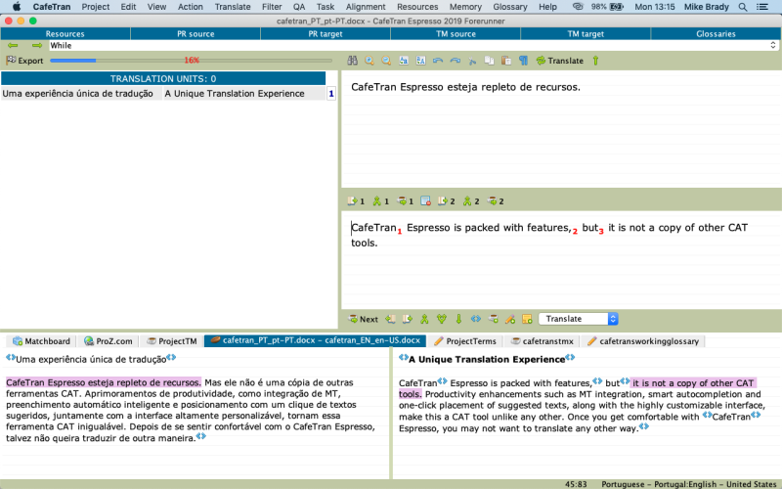Switch to the cafetranstmx tab
Viewport: 782px width, 489px height.
click(x=543, y=341)
